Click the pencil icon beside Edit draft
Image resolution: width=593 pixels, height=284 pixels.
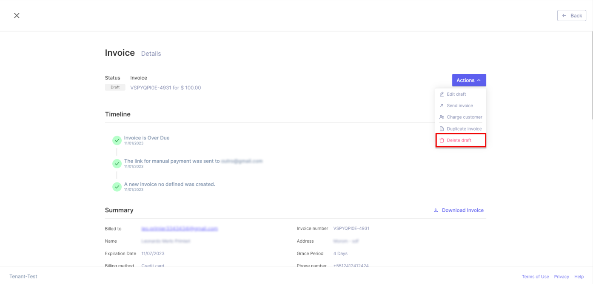coord(442,94)
